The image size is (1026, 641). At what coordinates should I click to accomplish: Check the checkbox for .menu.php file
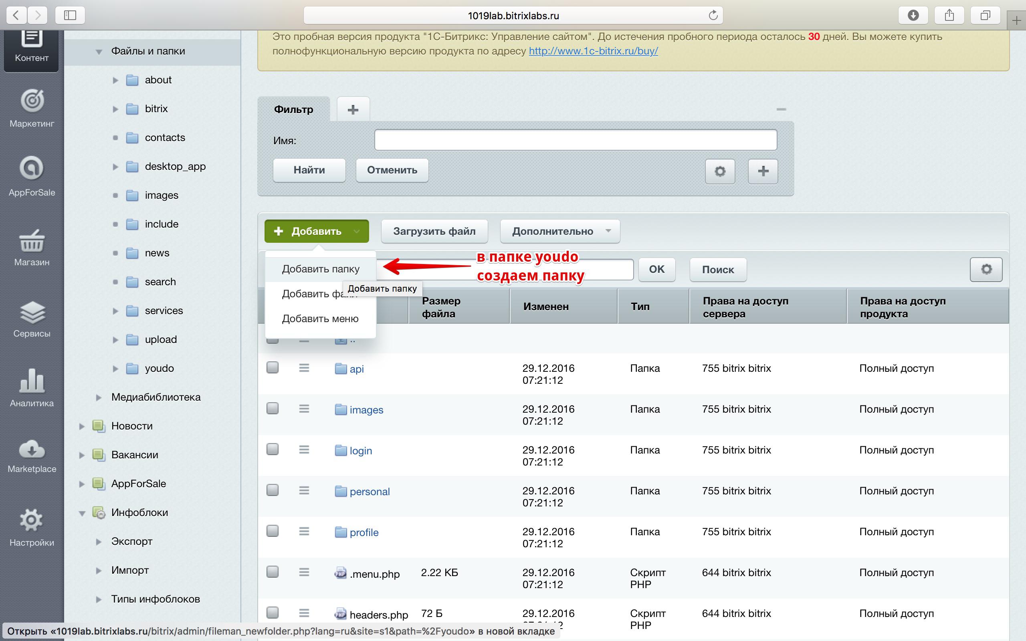tap(272, 571)
